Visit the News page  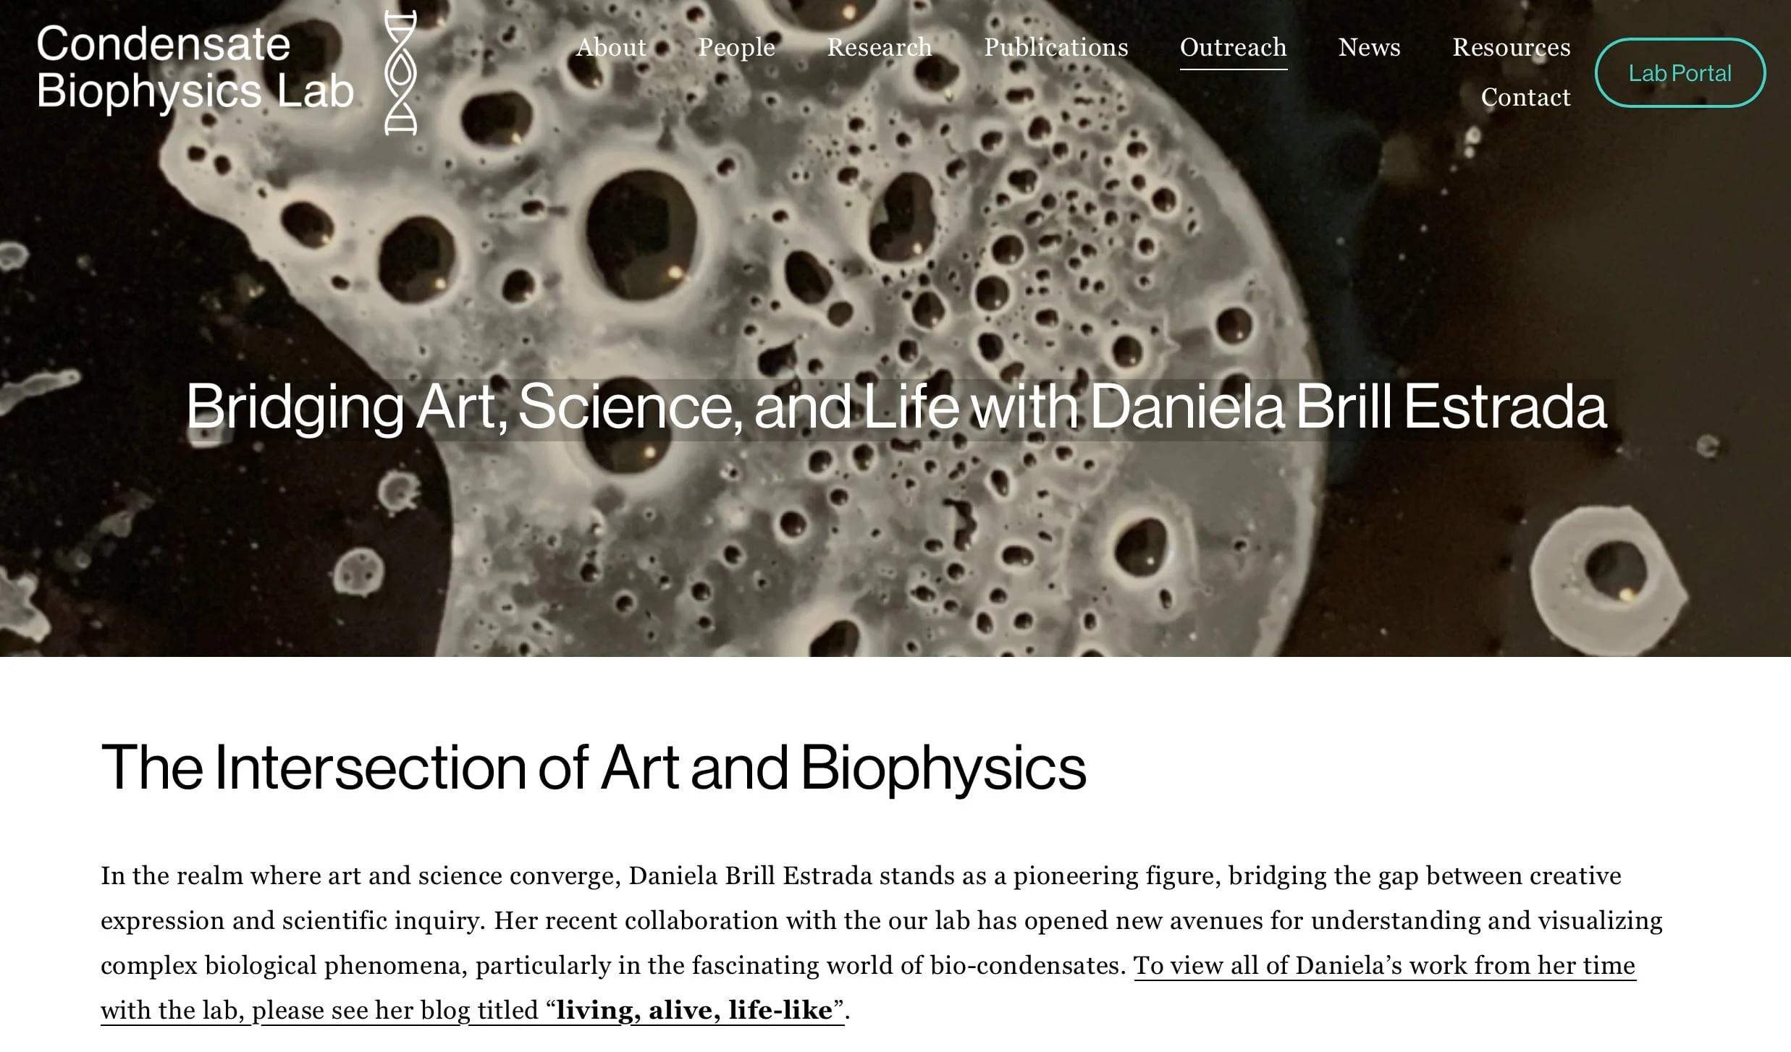point(1369,48)
